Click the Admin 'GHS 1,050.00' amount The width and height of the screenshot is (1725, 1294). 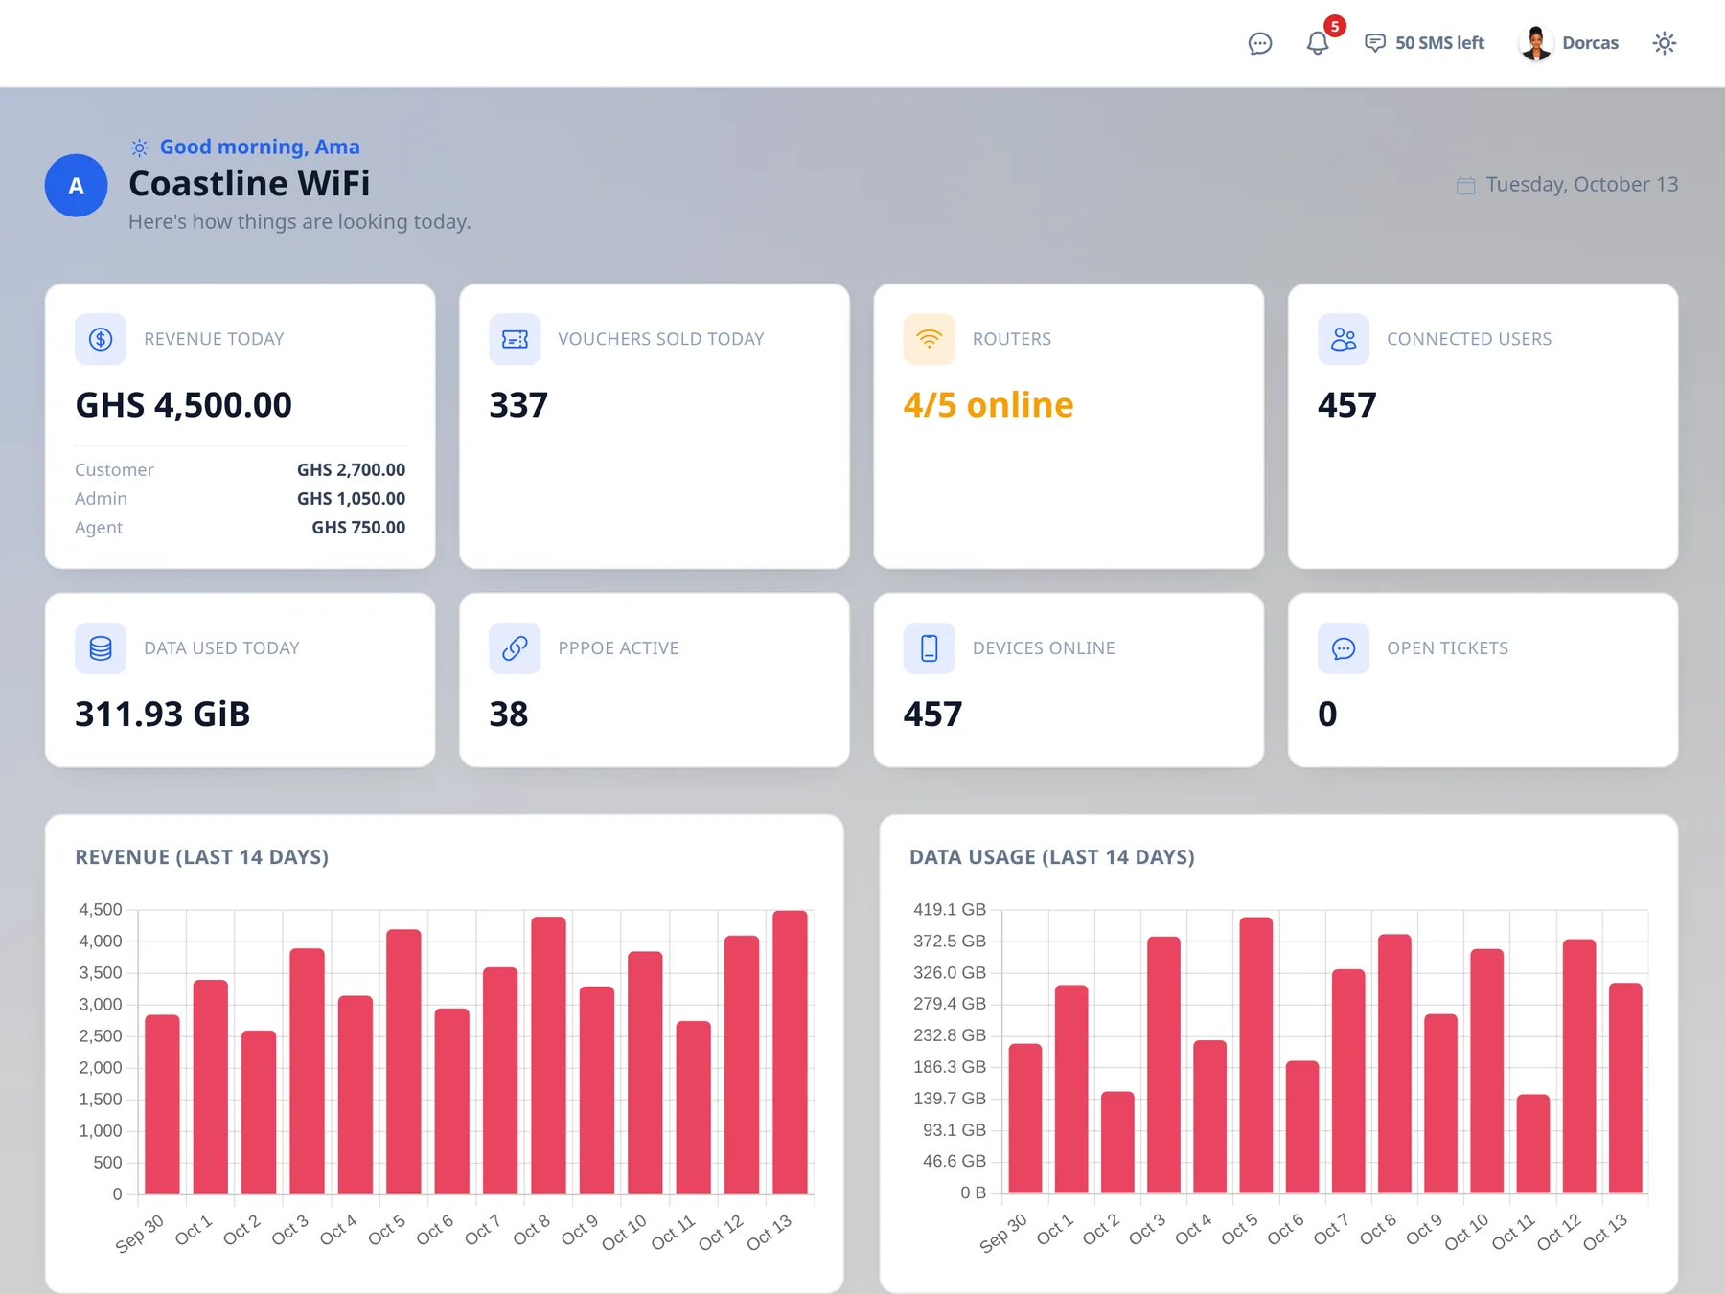pos(351,499)
